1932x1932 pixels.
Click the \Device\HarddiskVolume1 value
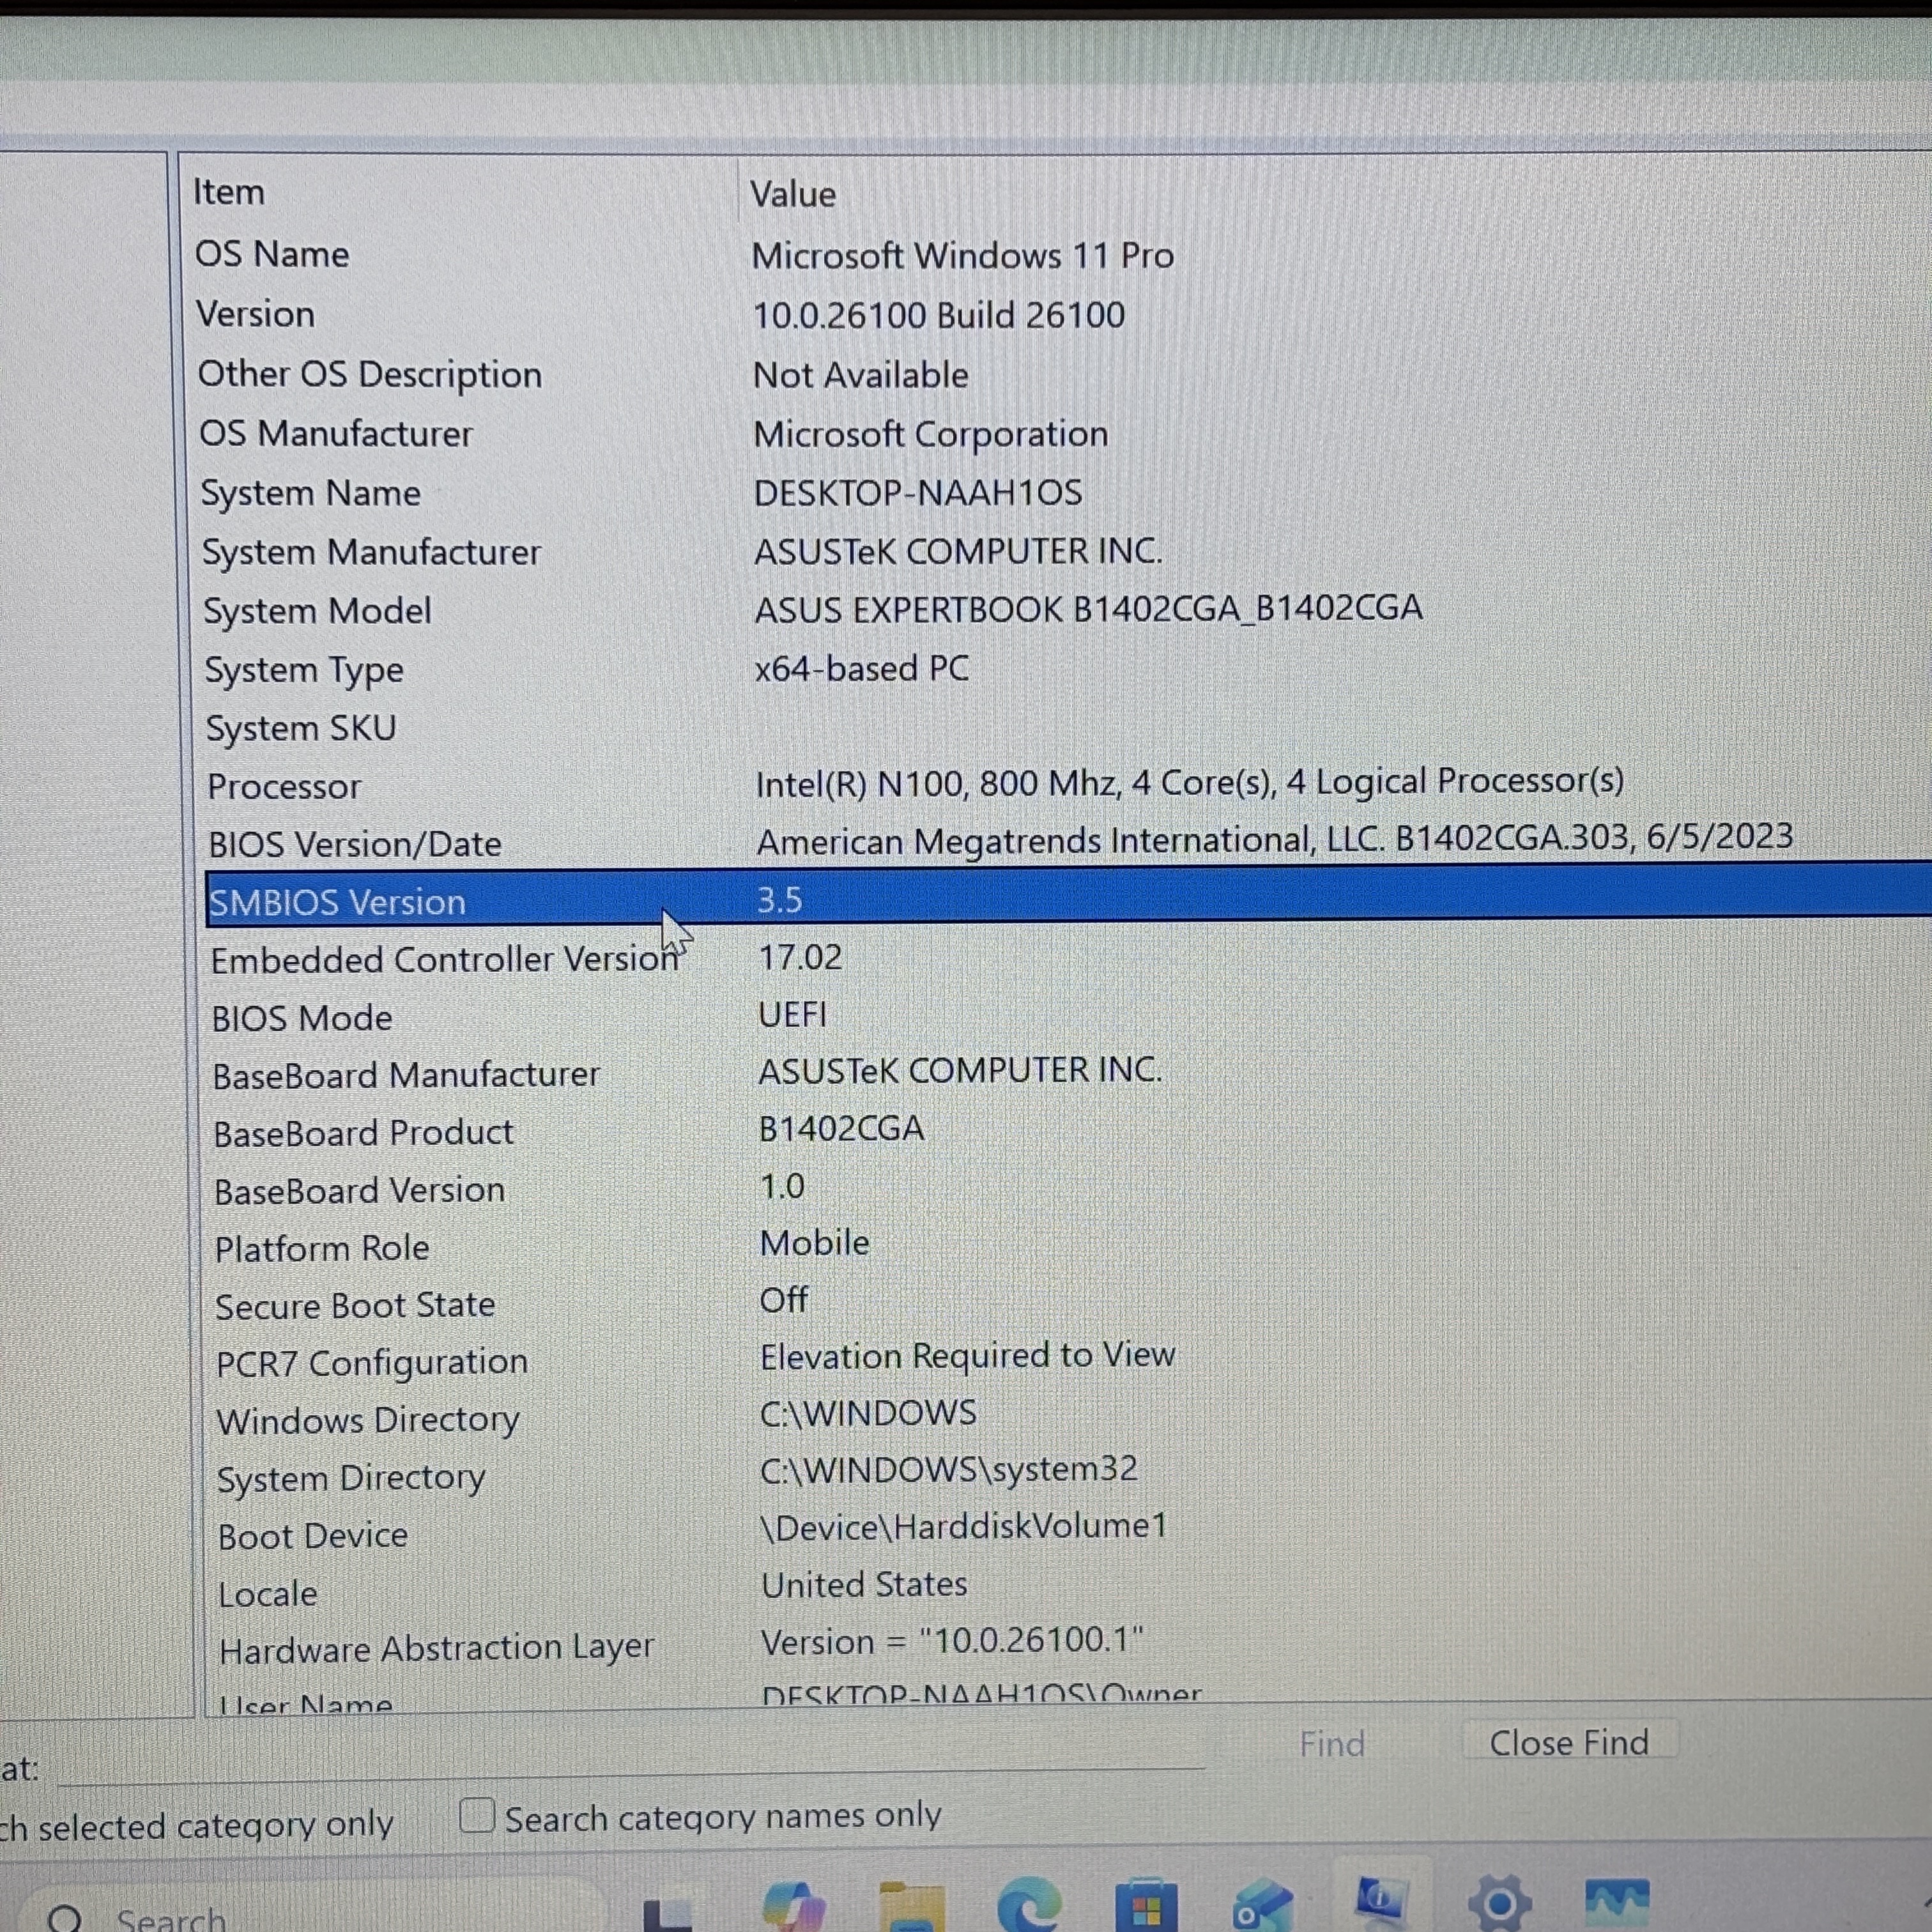click(964, 1527)
